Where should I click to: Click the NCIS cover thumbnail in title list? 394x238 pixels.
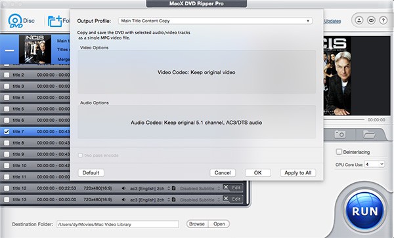point(35,49)
